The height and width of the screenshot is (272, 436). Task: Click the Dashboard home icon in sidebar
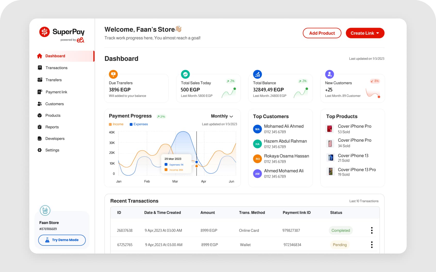39,56
